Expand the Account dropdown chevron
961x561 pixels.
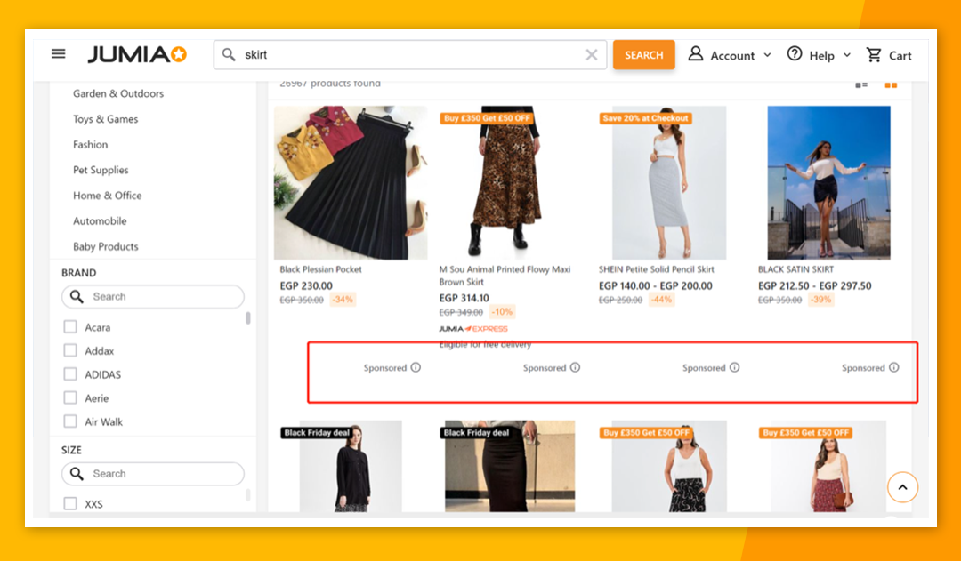[x=767, y=55]
